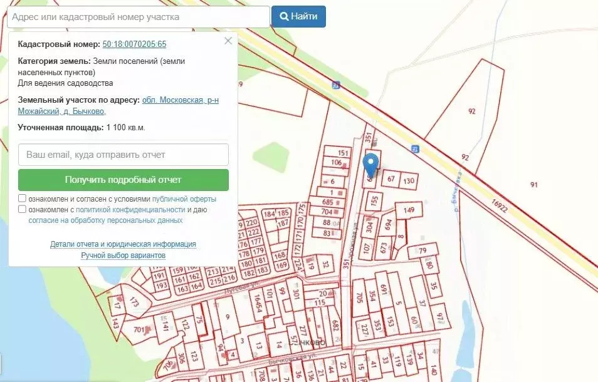The width and height of the screenshot is (598, 382).
Task: Select parcel 67 on the map
Action: pos(391,179)
